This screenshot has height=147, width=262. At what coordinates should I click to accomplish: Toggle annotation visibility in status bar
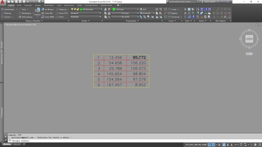(224, 145)
